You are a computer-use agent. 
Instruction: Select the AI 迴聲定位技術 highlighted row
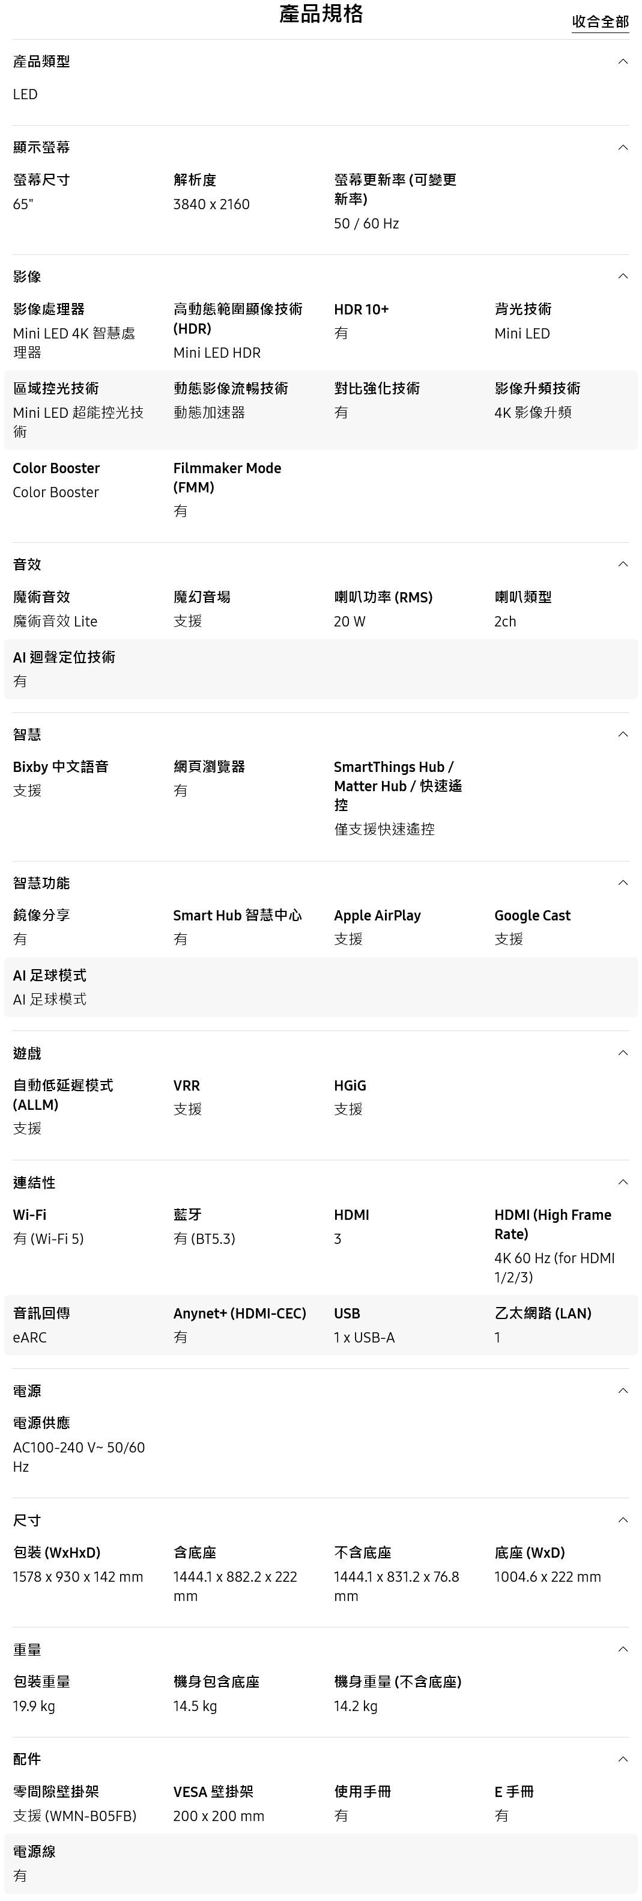click(x=321, y=669)
